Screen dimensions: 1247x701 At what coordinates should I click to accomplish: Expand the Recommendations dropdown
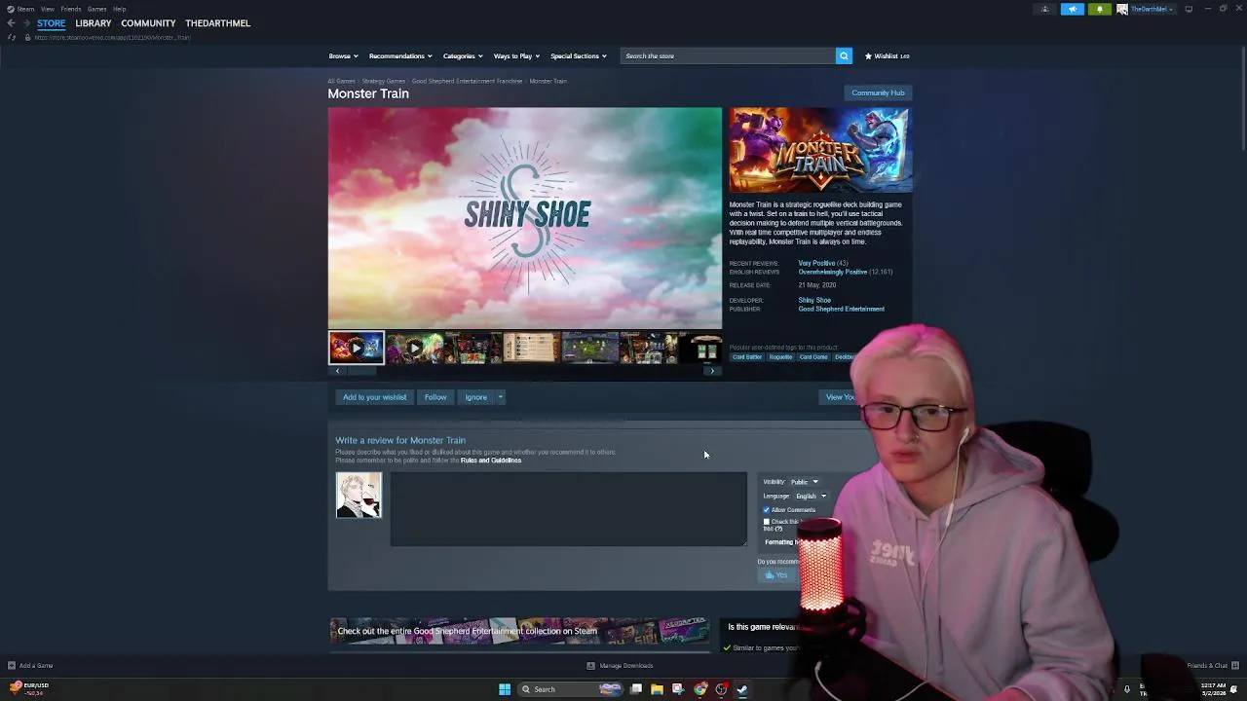tap(400, 55)
